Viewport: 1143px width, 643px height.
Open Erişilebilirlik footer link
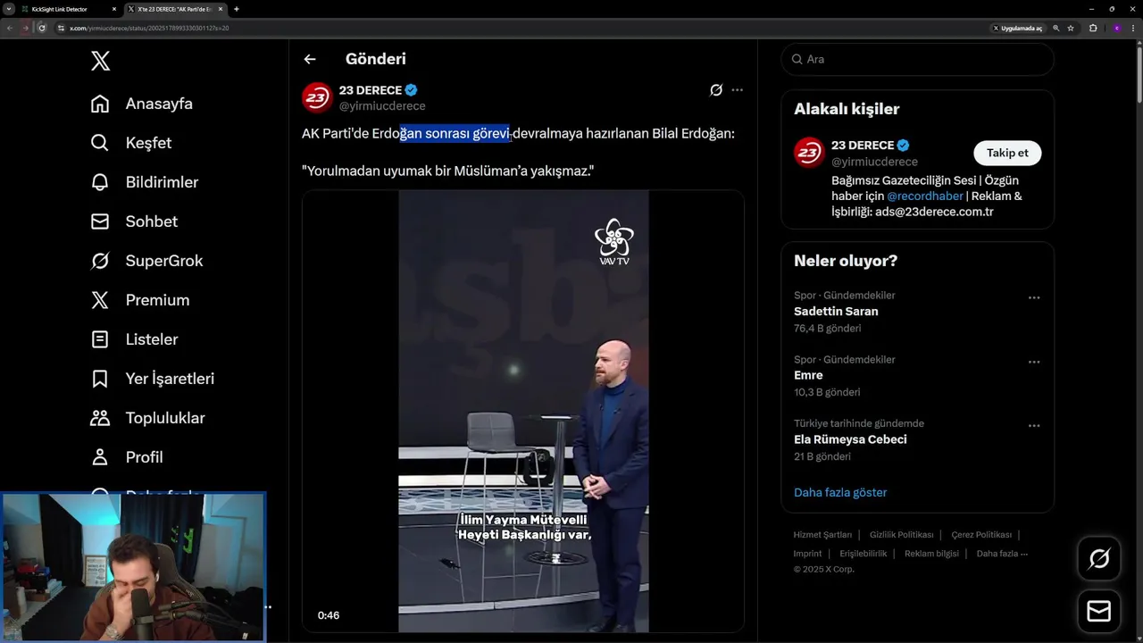863,554
